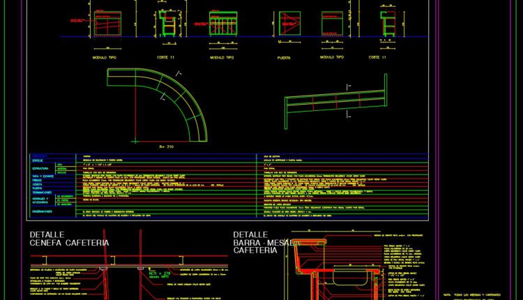Screen dimensions: 523x300
Task: Click the "DETALLE CENEFA CAFETERIA" title
Action: (69, 239)
